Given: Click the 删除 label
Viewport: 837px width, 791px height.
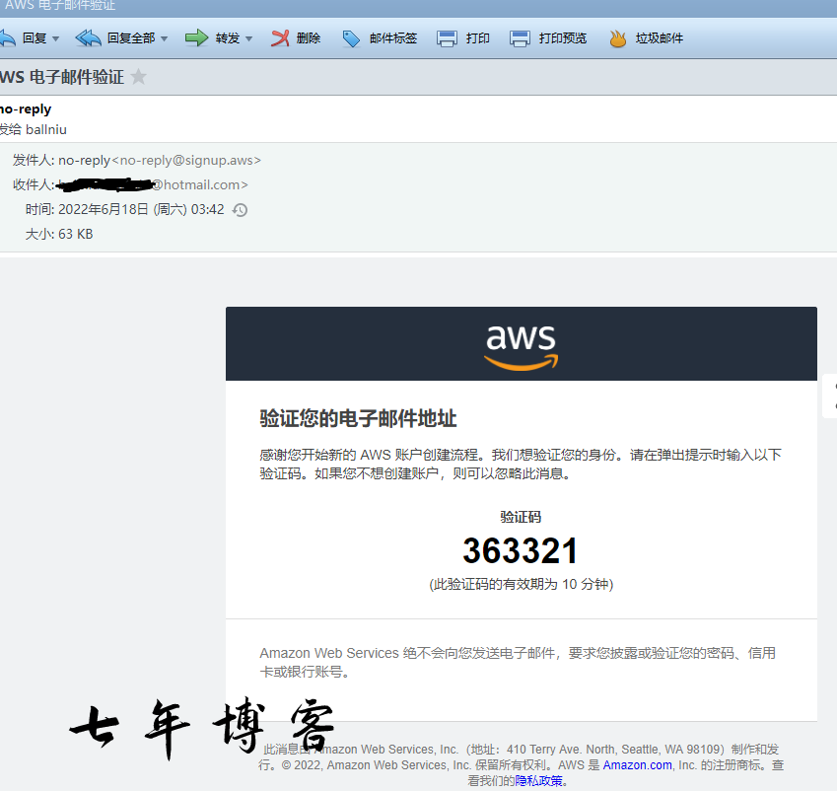Looking at the screenshot, I should pyautogui.click(x=309, y=37).
